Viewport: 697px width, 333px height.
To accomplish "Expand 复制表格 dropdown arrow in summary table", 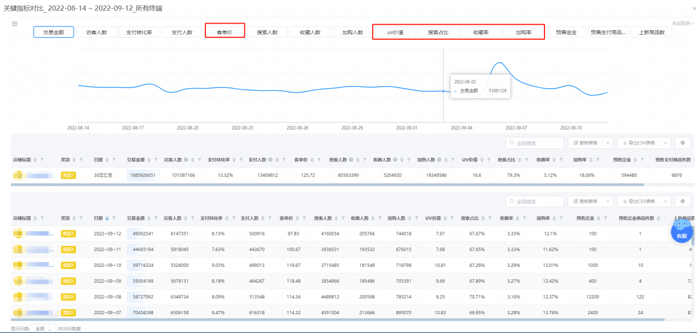I will click(608, 143).
